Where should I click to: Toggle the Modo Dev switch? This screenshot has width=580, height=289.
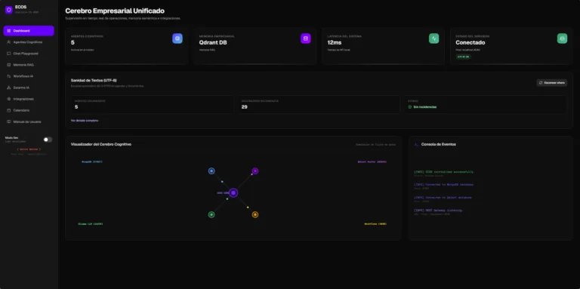(48, 140)
